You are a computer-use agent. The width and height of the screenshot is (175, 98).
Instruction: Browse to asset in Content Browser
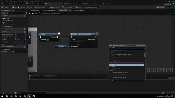(x=21, y=7)
